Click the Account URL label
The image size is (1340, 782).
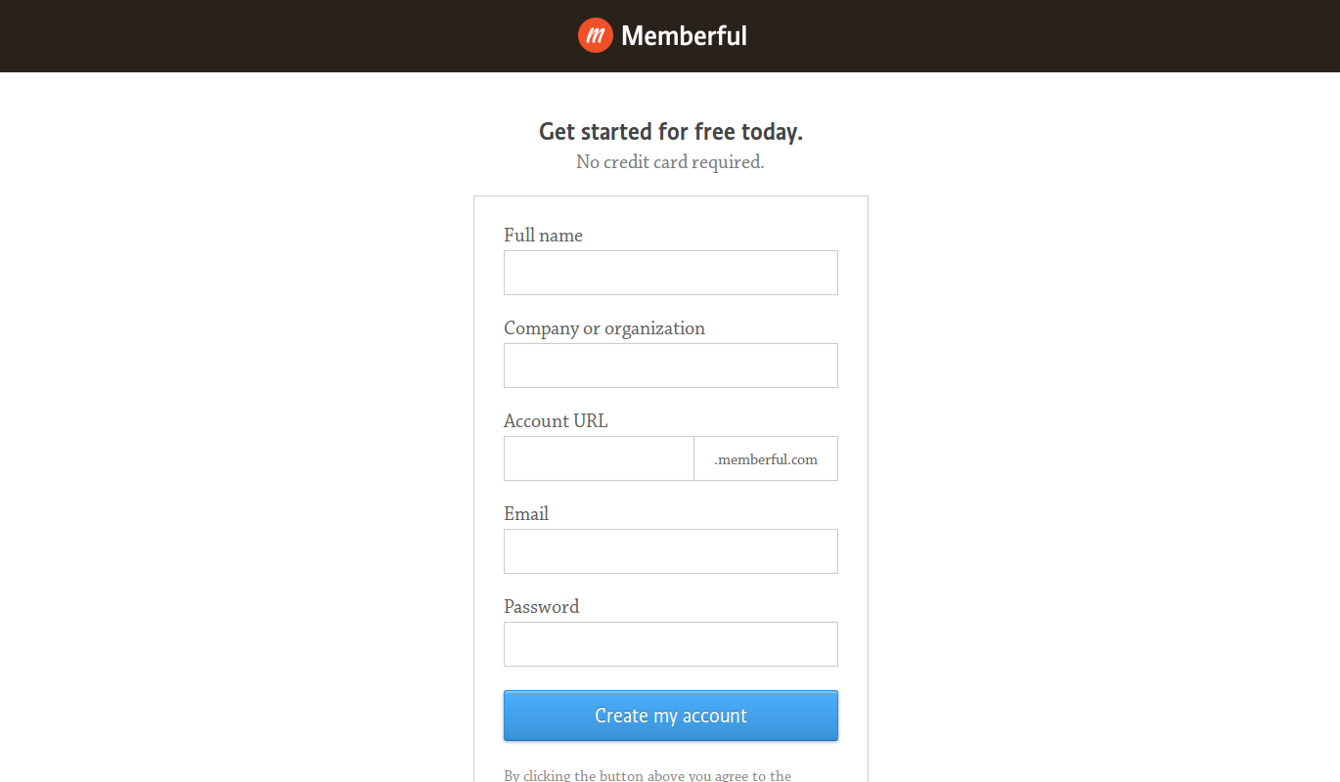pyautogui.click(x=555, y=421)
